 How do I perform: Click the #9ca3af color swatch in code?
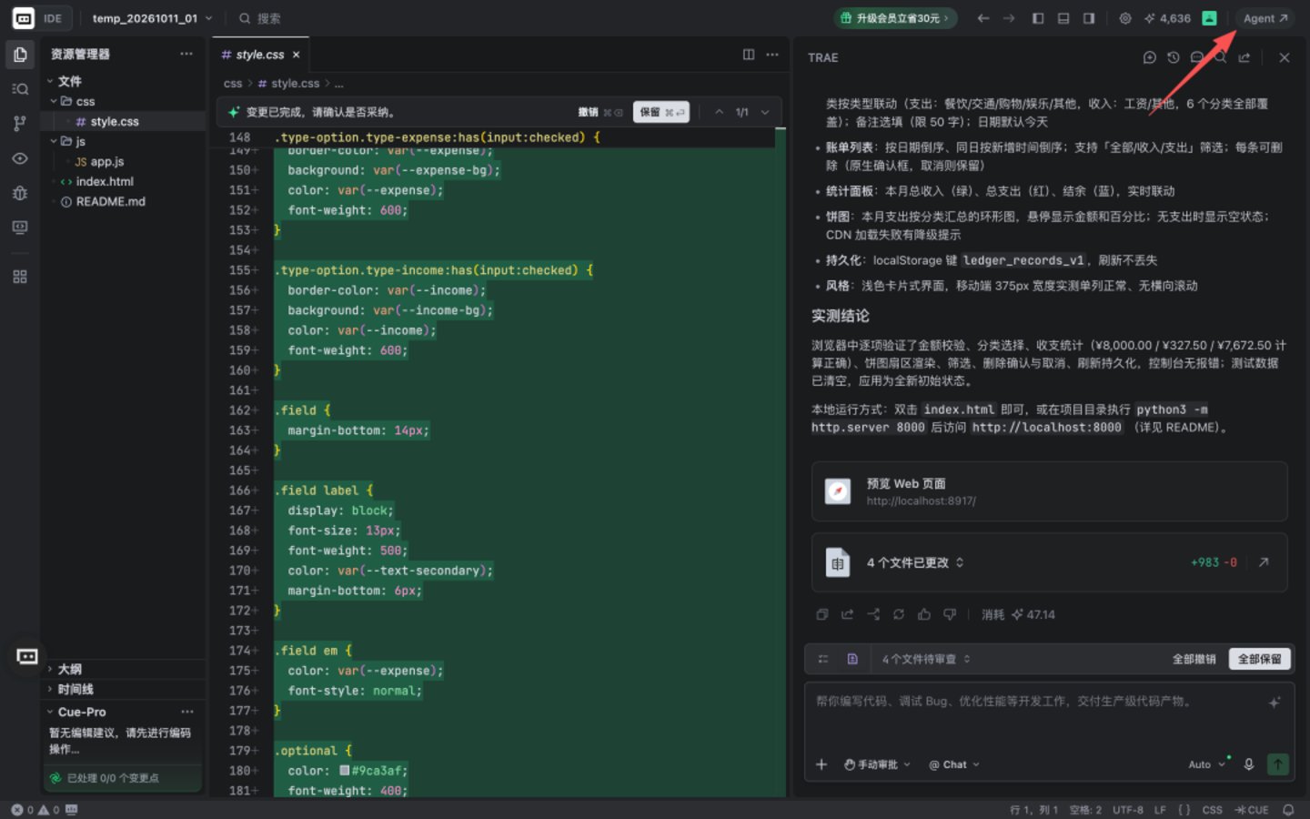coord(345,770)
